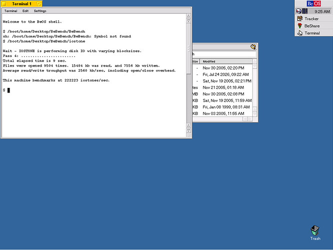Click the "Symbol not found" error line
The width and height of the screenshot is (333, 250).
(x=67, y=36)
